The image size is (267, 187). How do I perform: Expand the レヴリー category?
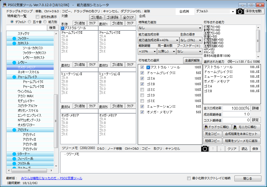[x=14, y=63]
